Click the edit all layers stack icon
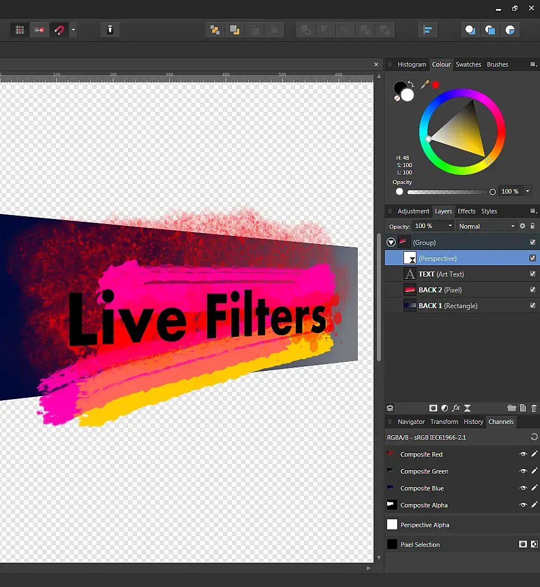 point(390,408)
